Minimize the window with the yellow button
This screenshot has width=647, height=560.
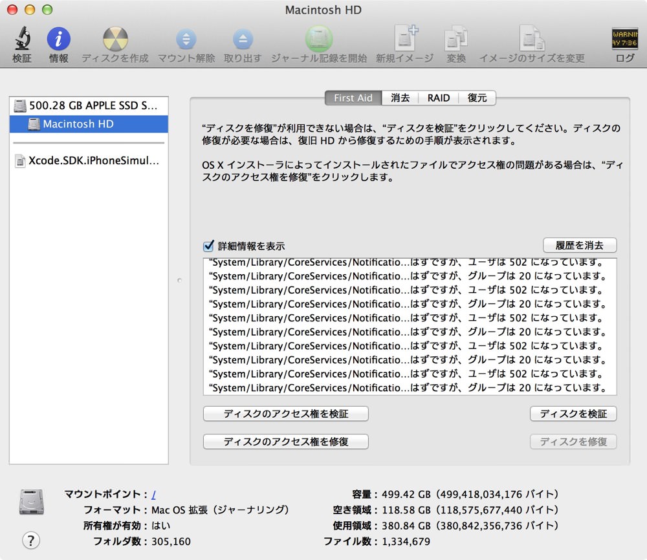[x=30, y=10]
